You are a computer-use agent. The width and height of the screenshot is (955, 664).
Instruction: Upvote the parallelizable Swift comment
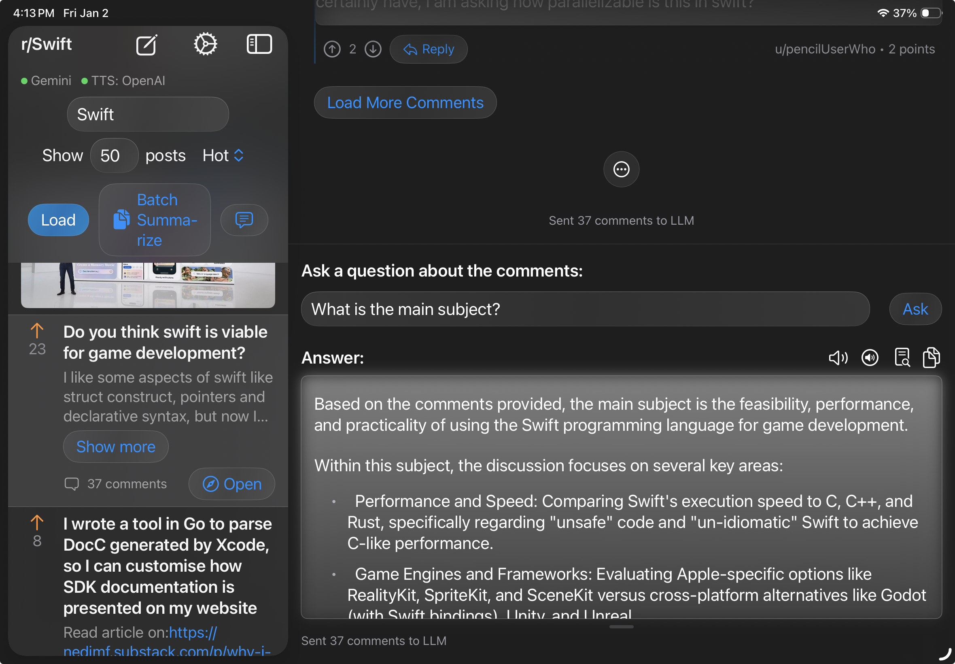pyautogui.click(x=332, y=49)
